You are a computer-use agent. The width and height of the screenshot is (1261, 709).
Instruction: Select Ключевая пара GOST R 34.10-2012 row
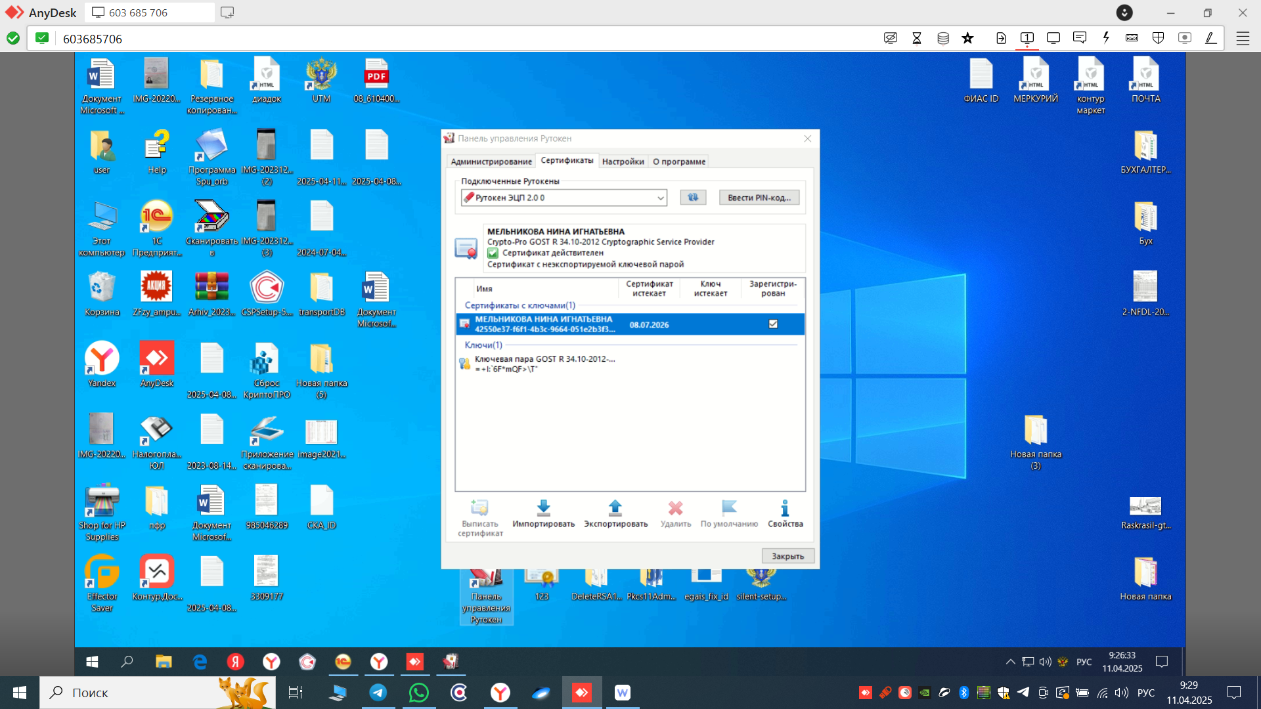pyautogui.click(x=630, y=364)
